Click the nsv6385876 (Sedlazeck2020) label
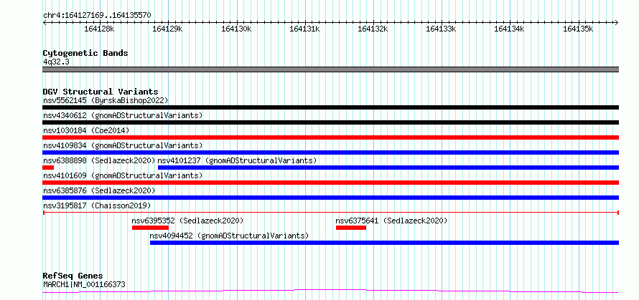 click(x=99, y=190)
